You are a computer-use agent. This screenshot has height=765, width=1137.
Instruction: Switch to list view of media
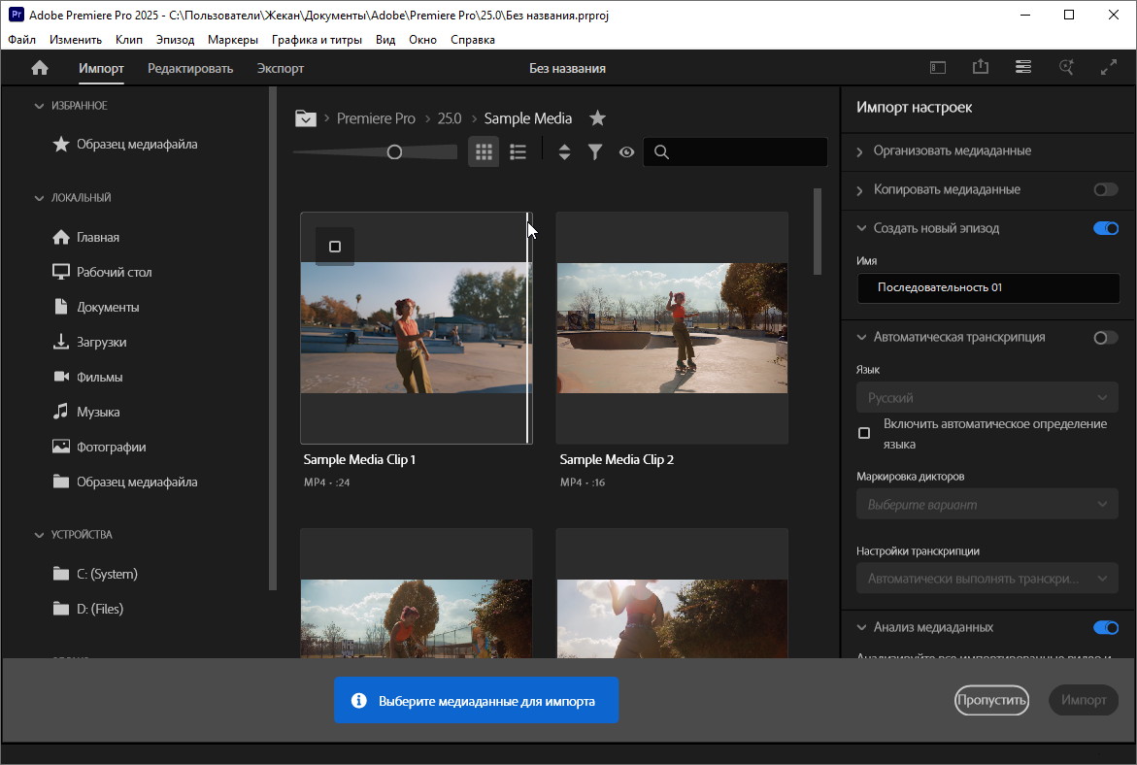[518, 151]
